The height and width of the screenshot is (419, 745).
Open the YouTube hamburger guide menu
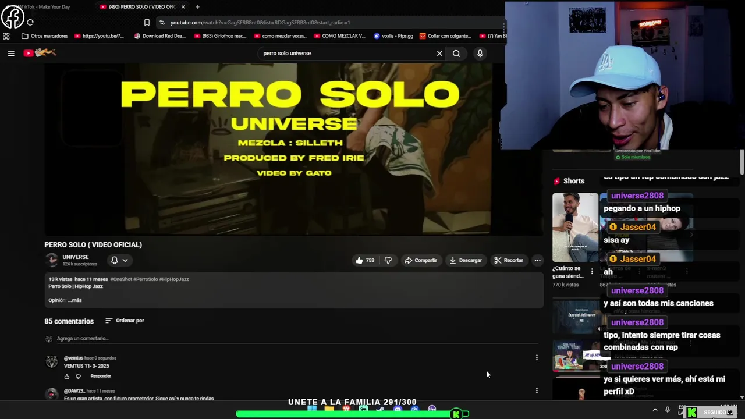point(11,53)
